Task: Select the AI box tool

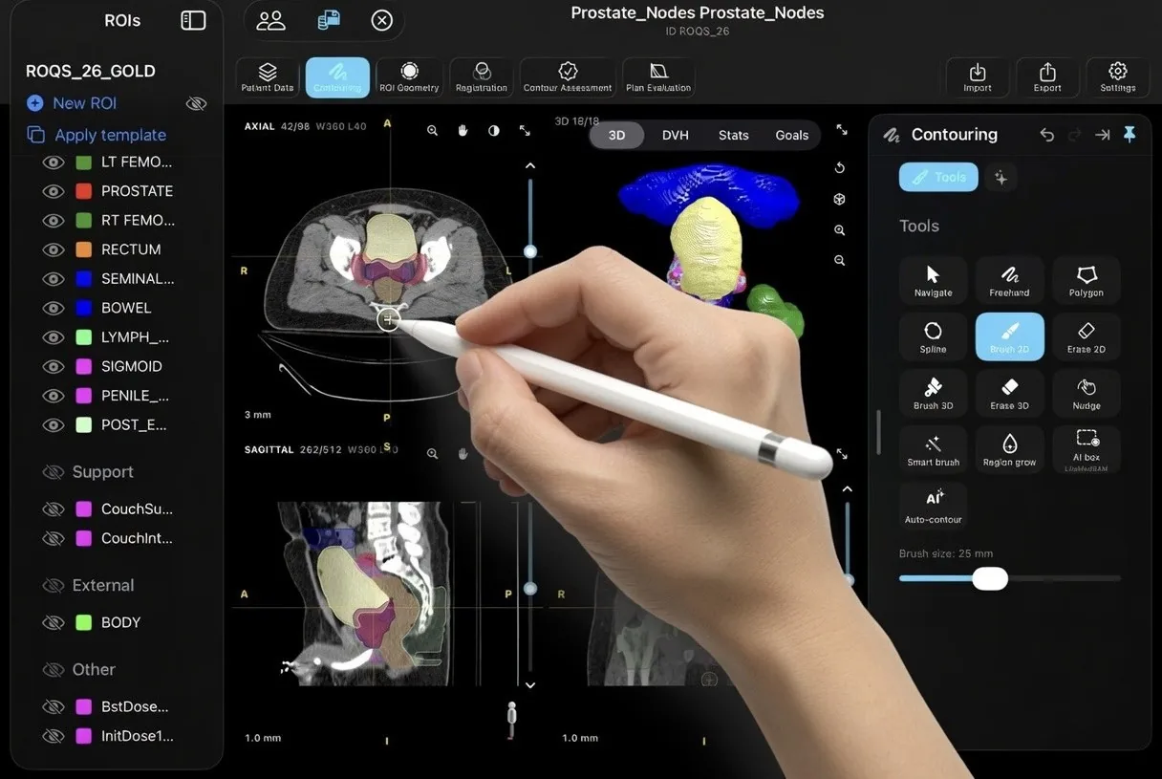Action: [1086, 450]
